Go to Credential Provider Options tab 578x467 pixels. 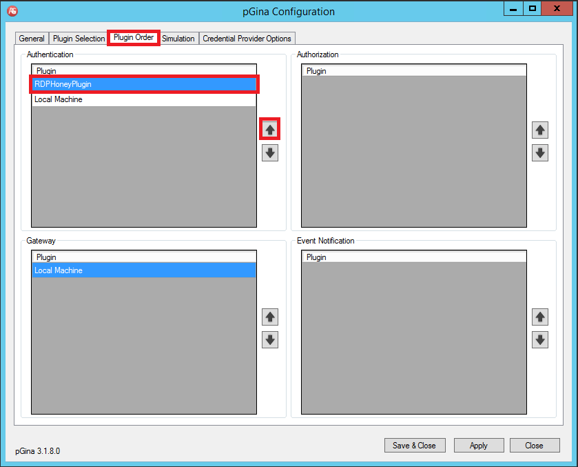click(247, 39)
